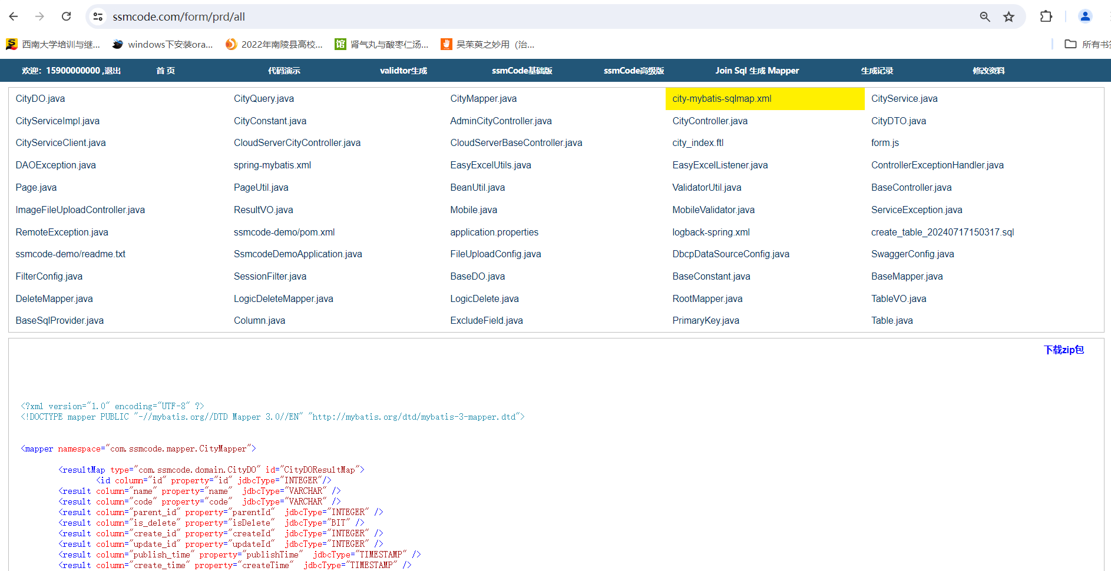This screenshot has height=571, width=1111.
Task: Open the 修改资料 menu item
Action: pos(988,71)
